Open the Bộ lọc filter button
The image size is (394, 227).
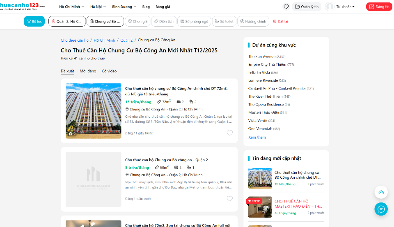pos(34,21)
